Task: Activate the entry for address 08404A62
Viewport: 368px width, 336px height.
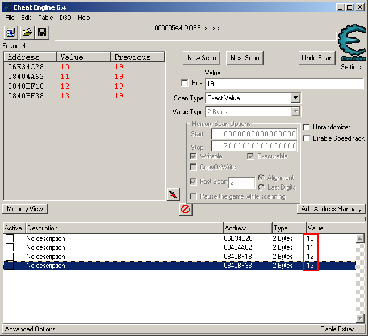Action: point(10,247)
